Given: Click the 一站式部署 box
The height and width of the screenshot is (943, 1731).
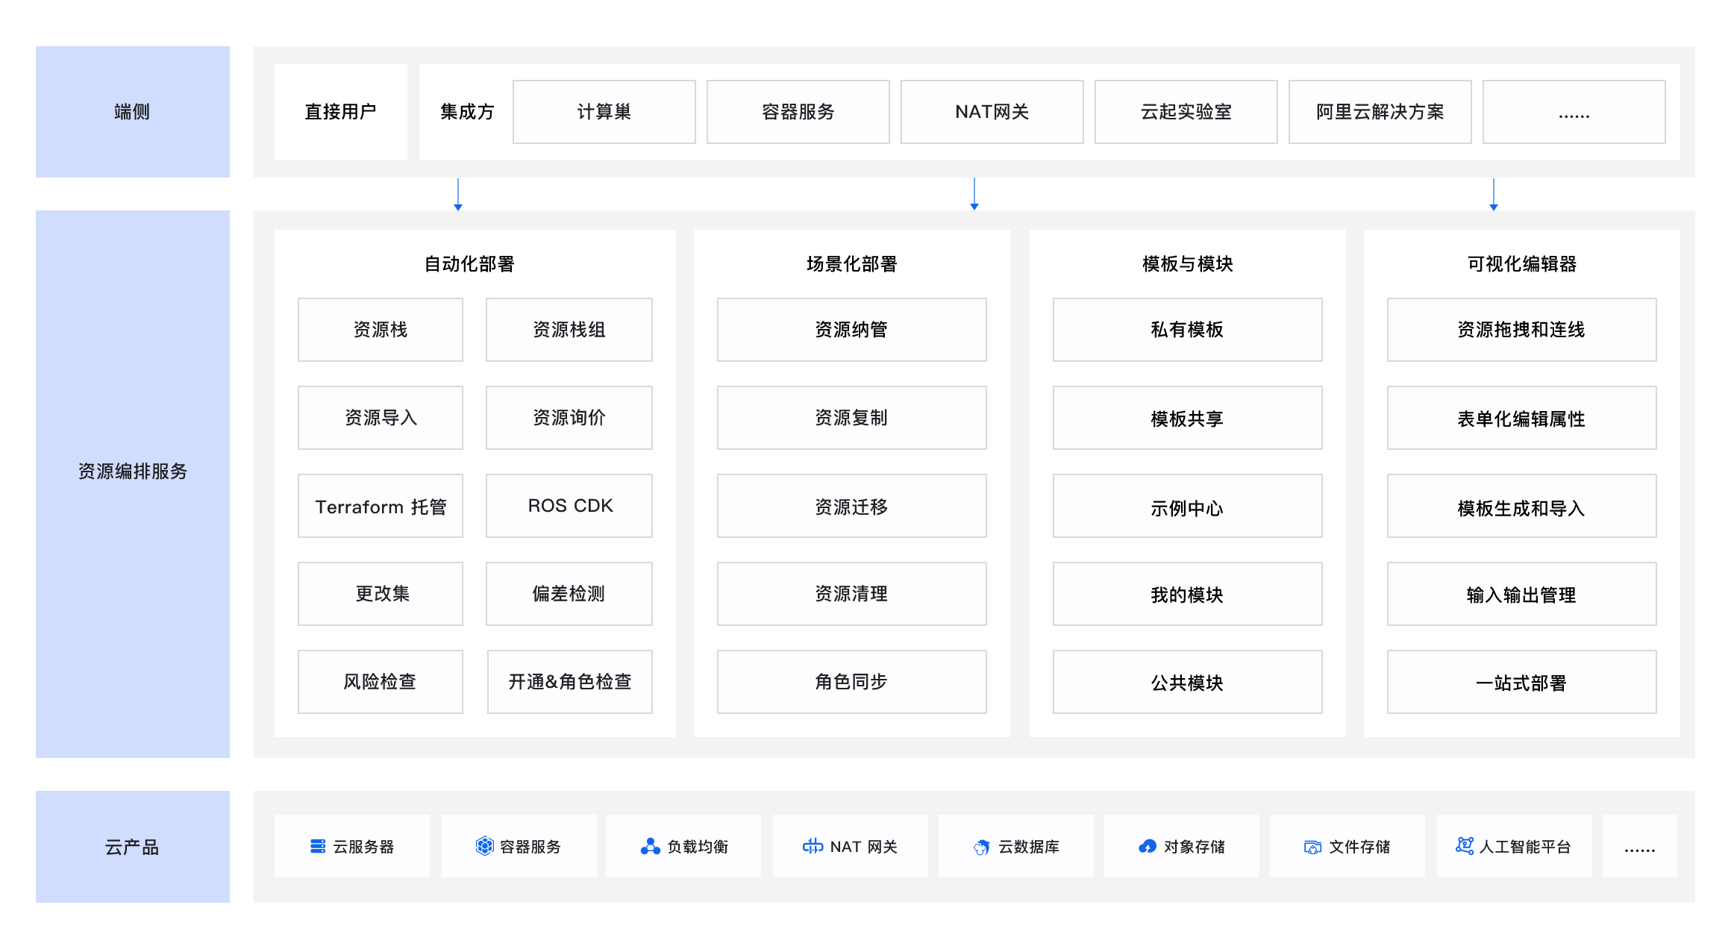Looking at the screenshot, I should pos(1521,682).
